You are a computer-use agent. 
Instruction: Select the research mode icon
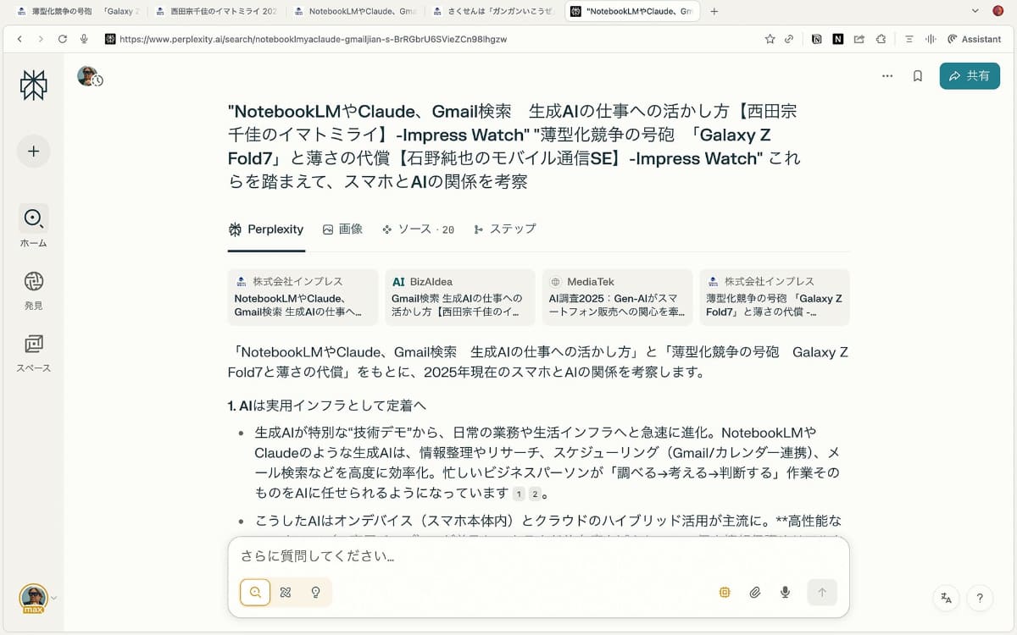pos(286,593)
